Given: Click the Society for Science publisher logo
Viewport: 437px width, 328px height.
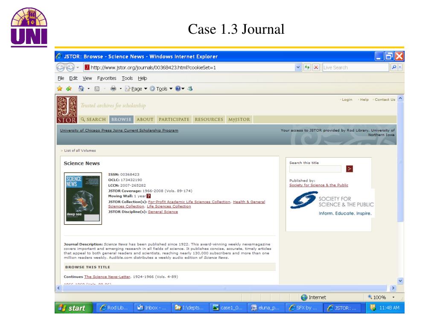Looking at the screenshot, I should pos(332,204).
